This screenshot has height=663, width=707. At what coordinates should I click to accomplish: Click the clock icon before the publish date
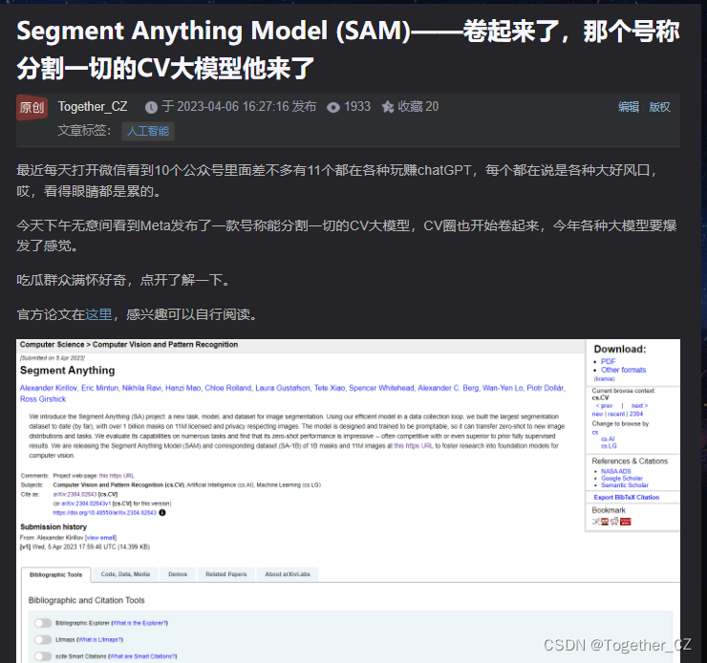click(151, 107)
